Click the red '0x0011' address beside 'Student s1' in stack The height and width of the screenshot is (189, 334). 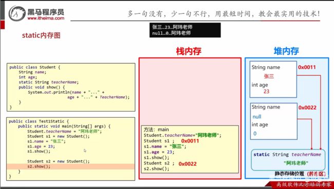tap(190, 141)
